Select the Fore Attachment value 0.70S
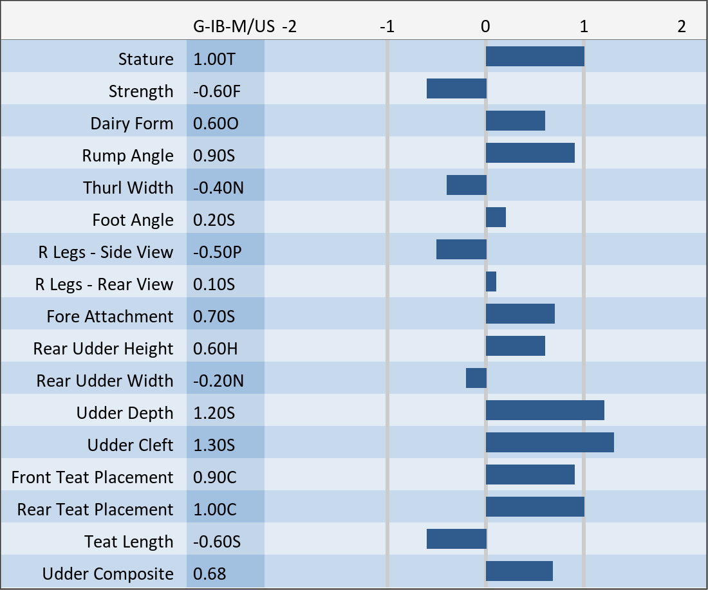Image resolution: width=708 pixels, height=590 pixels. 214,317
